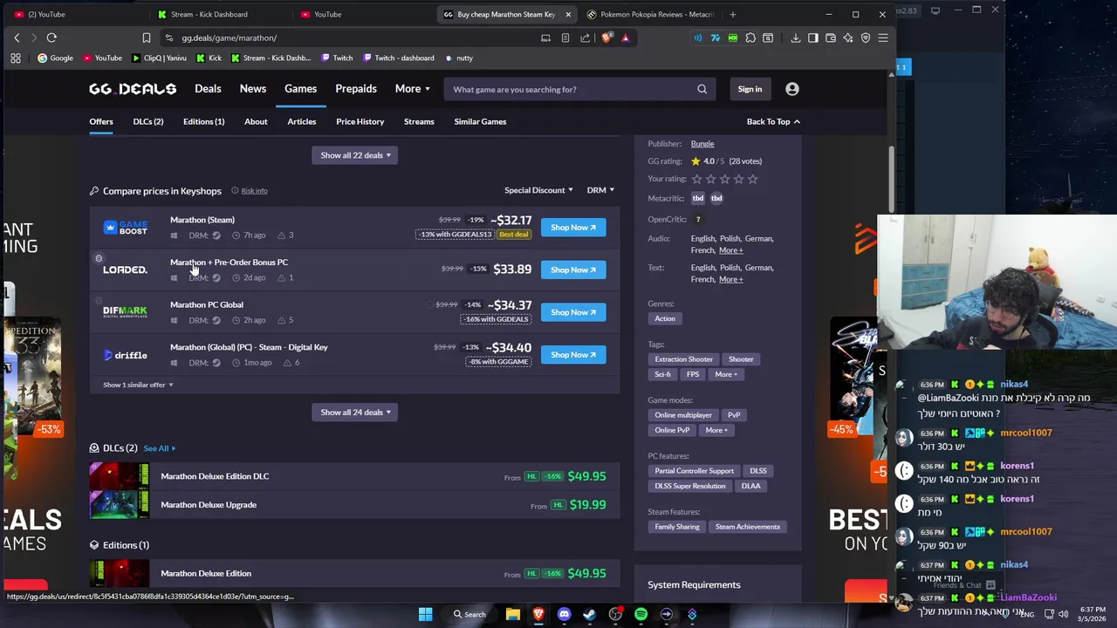Expand More audio languages
Screen dimensions: 1117x628
pos(730,250)
